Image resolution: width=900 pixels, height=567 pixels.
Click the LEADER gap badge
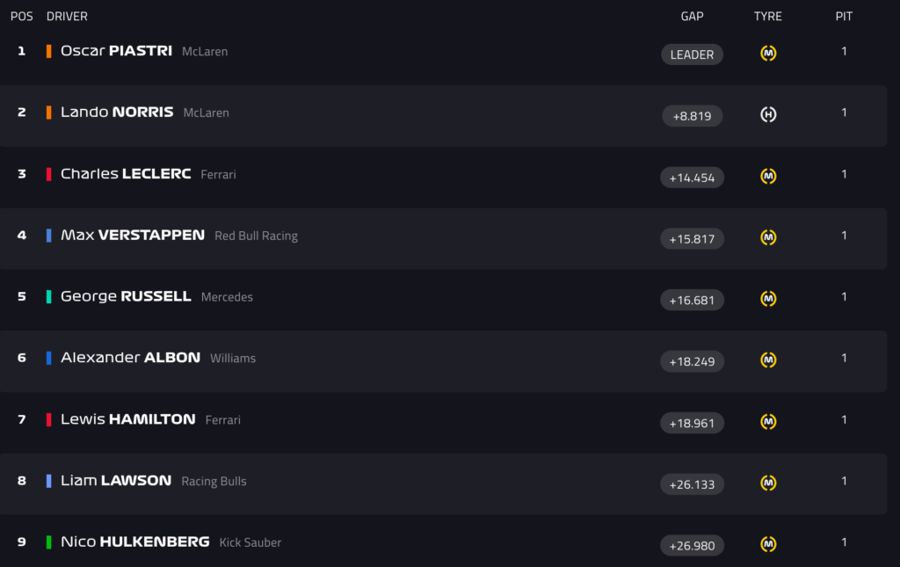point(692,55)
